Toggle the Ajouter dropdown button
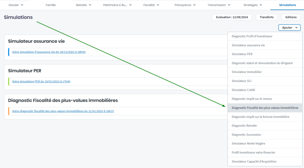This screenshot has width=304, height=168. pyautogui.click(x=289, y=28)
